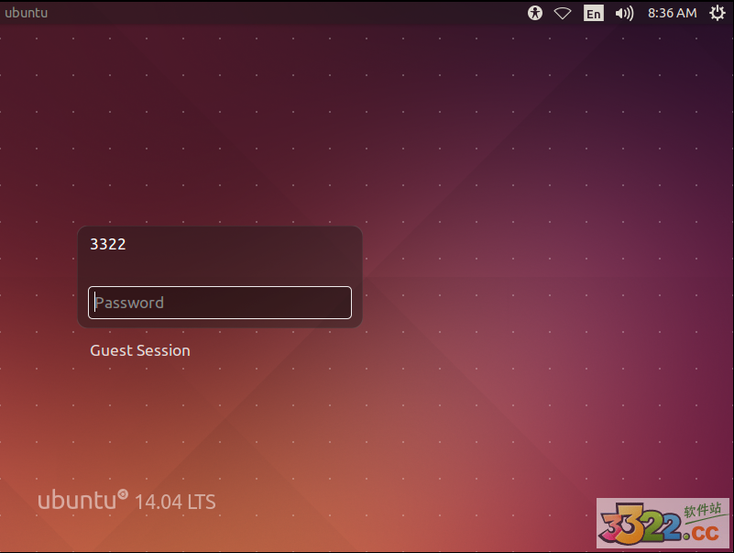
Task: Choose Guest Session login
Action: tap(140, 350)
